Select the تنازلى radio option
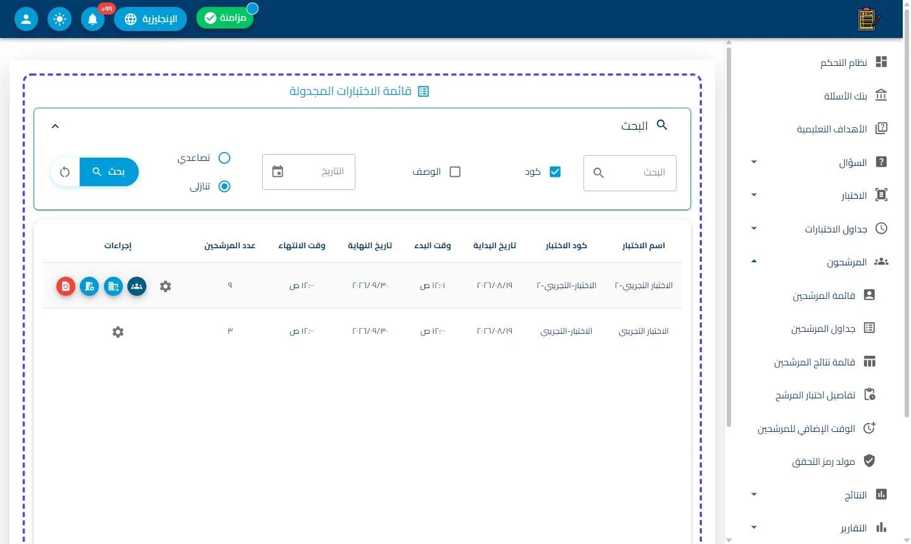The width and height of the screenshot is (911, 544). pos(224,186)
